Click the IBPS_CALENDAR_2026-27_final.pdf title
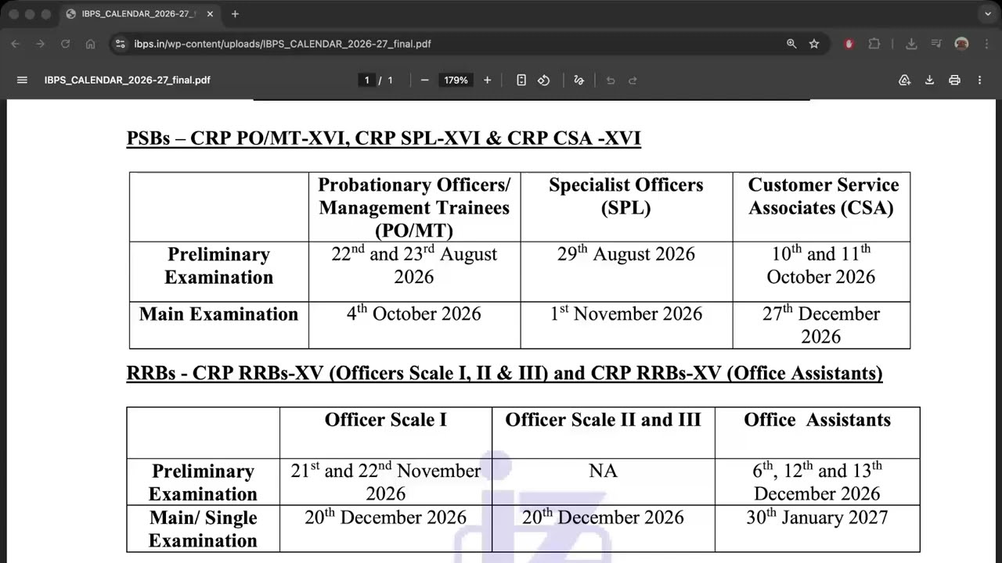Image resolution: width=1002 pixels, height=563 pixels. coord(128,80)
